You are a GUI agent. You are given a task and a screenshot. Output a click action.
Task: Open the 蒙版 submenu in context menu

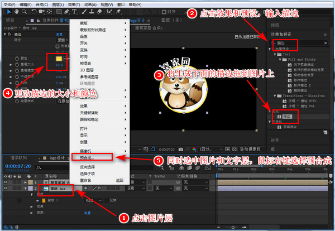pos(99,23)
